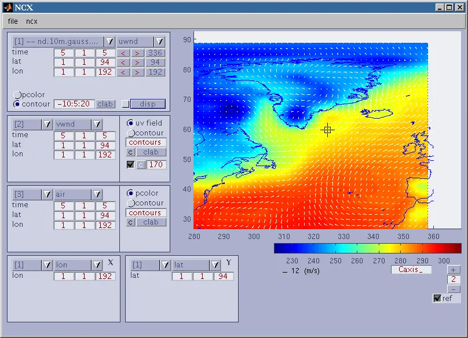This screenshot has height=338, width=468.
Task: Click the c button beside the 170 field
Action: pyautogui.click(x=140, y=165)
